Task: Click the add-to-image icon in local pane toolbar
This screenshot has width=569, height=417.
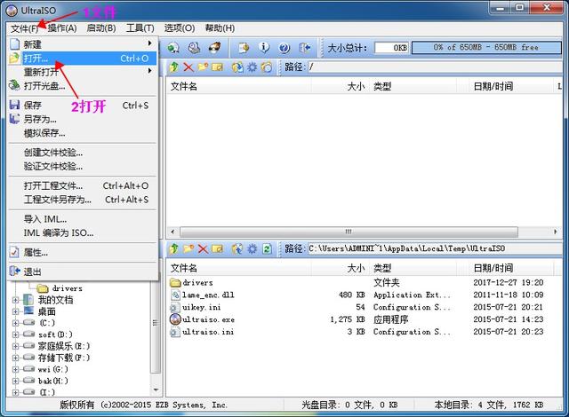Action: click(237, 248)
